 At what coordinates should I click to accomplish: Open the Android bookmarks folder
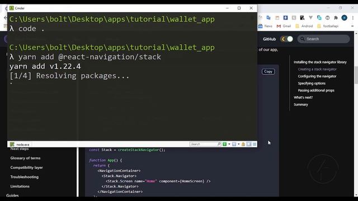click(304, 26)
